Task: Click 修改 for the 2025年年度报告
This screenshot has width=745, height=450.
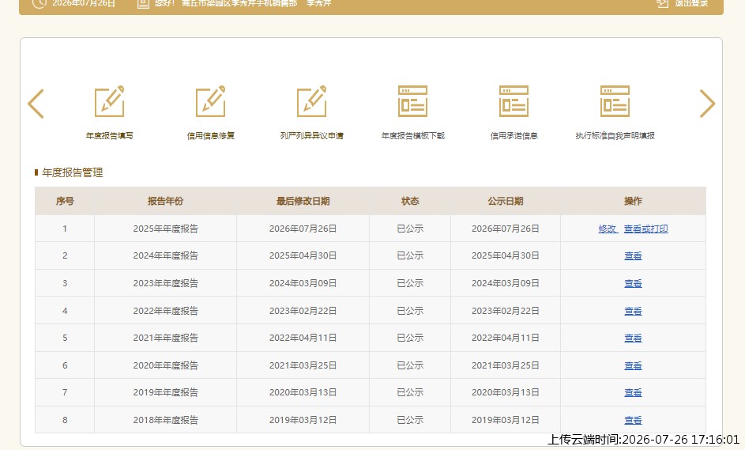Action: pos(608,229)
